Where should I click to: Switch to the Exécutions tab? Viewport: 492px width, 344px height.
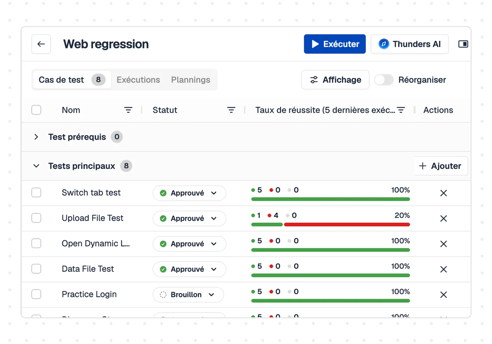(138, 80)
